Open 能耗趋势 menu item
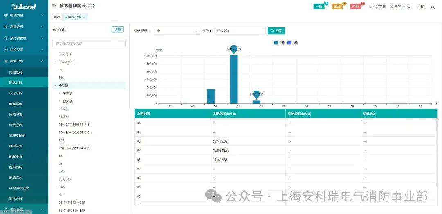This screenshot has height=214, width=442. pyautogui.click(x=24, y=104)
